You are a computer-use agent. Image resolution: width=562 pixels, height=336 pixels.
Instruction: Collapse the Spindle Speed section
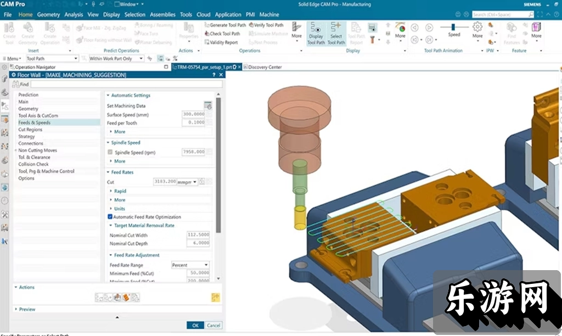108,142
